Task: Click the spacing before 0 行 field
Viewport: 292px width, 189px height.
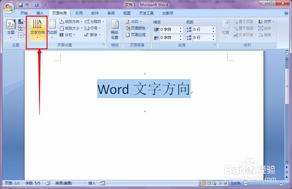Action: pyautogui.click(x=202, y=29)
